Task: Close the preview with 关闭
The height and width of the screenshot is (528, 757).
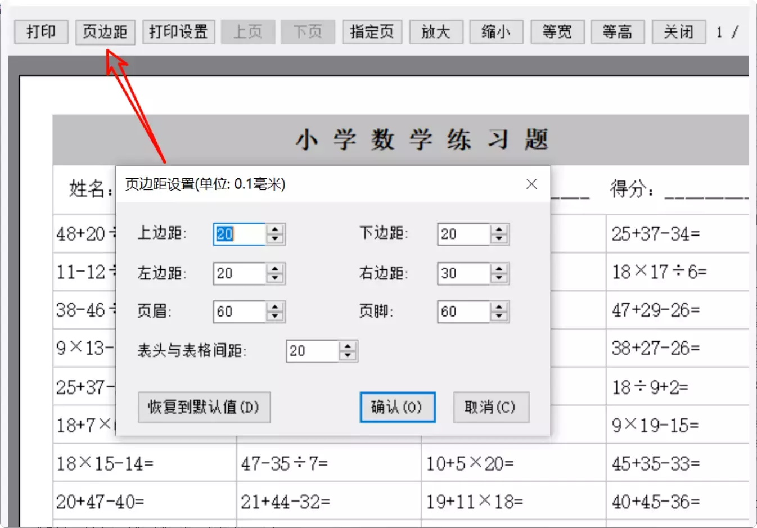Action: (x=678, y=32)
